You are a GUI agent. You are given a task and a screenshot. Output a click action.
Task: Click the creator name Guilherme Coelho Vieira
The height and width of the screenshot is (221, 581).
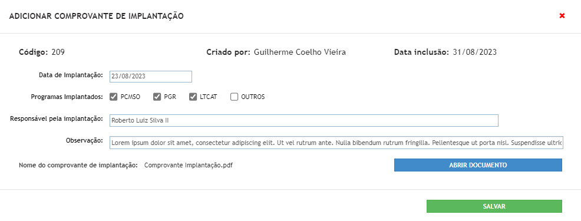click(300, 52)
